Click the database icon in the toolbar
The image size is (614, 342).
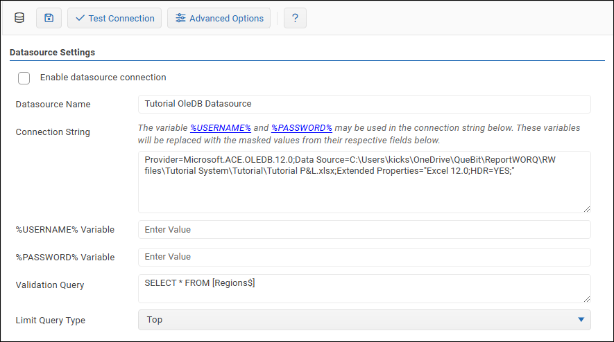pyautogui.click(x=19, y=18)
